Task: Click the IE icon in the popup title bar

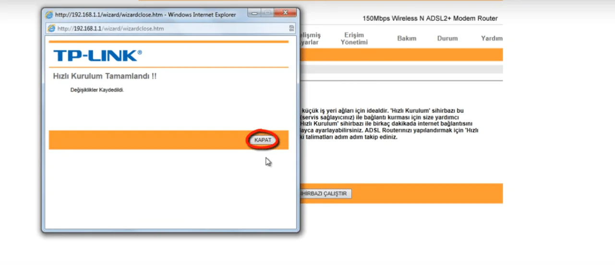Action: [x=49, y=15]
